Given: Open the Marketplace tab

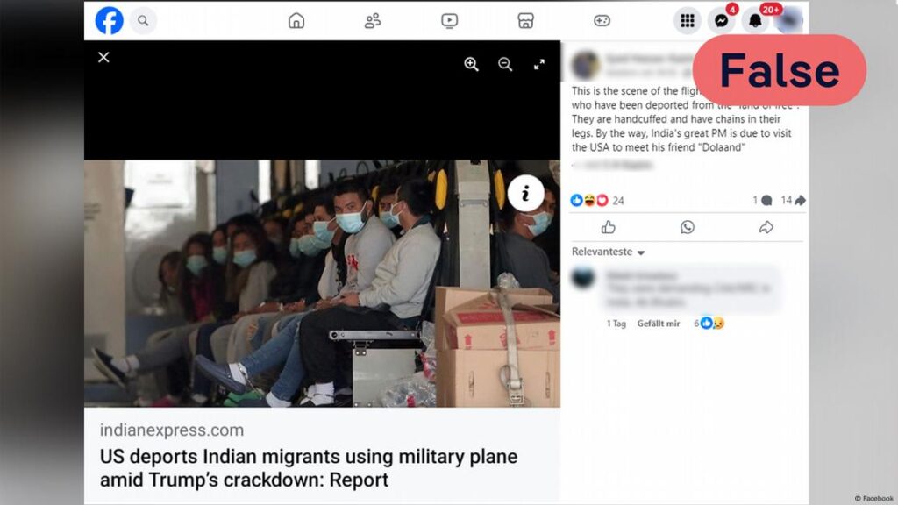Looking at the screenshot, I should pyautogui.click(x=526, y=21).
